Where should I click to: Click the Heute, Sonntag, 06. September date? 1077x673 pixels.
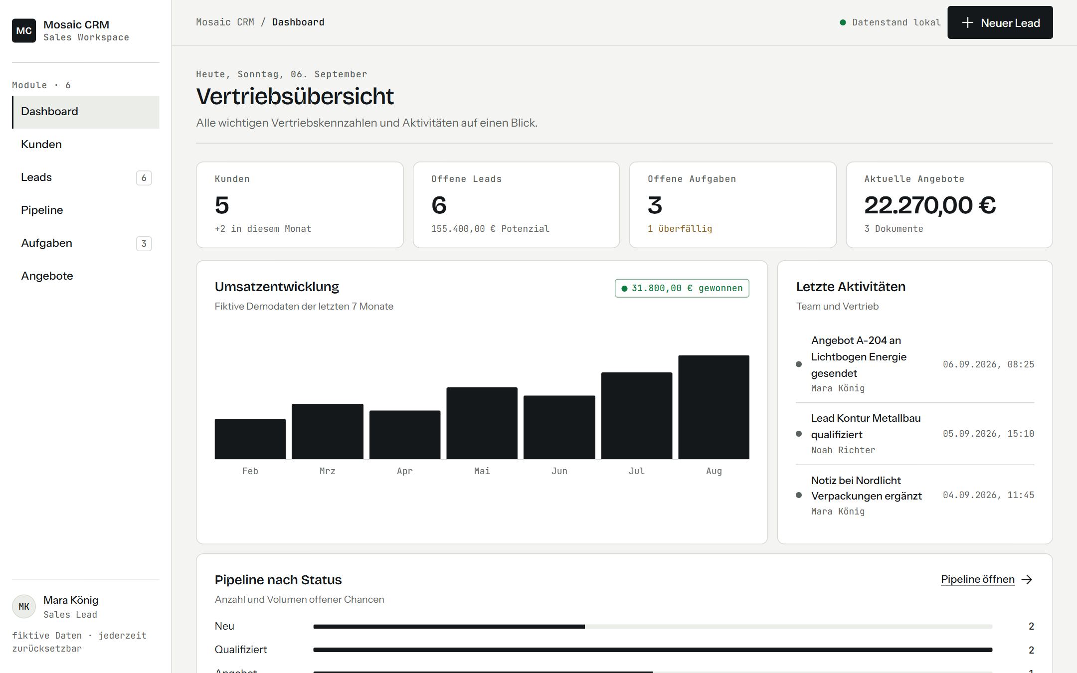coord(282,74)
